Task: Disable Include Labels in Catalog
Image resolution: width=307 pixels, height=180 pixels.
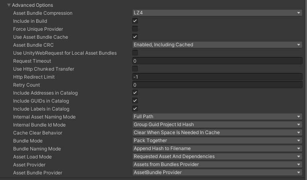Action: (135, 109)
